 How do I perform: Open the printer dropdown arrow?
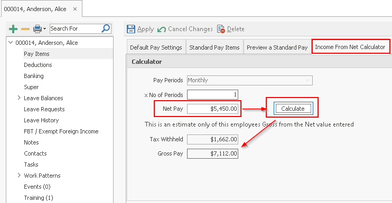pos(44,29)
